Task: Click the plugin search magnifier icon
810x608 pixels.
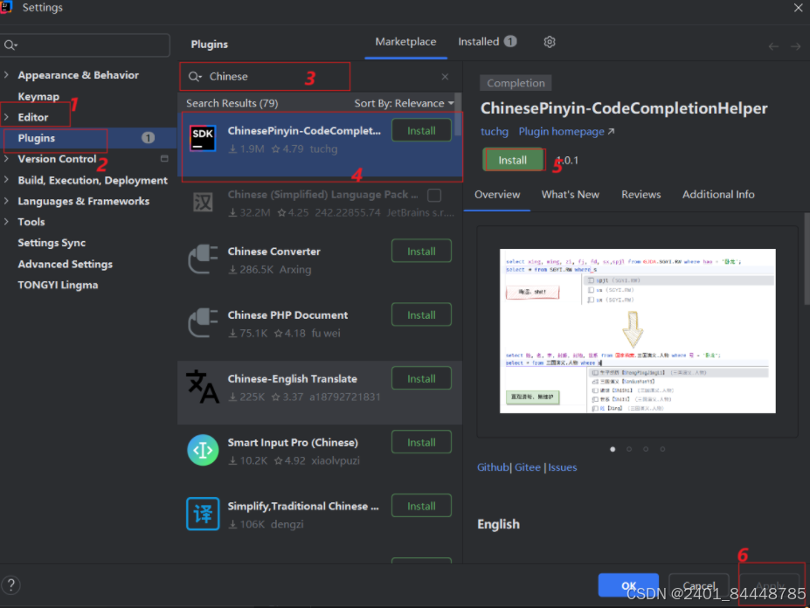Action: (195, 77)
